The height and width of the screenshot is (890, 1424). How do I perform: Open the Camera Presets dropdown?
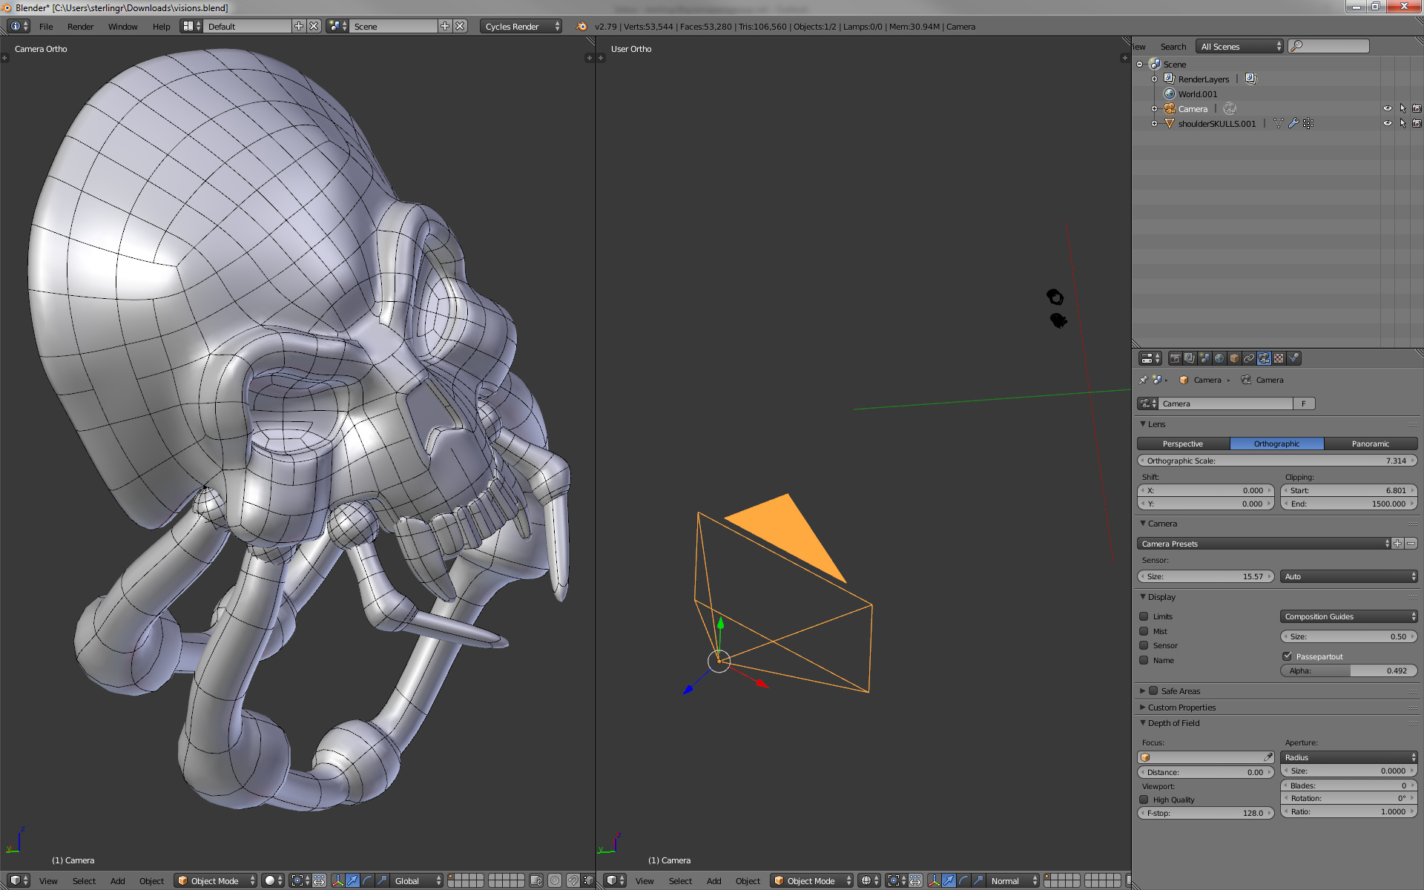pyautogui.click(x=1264, y=544)
